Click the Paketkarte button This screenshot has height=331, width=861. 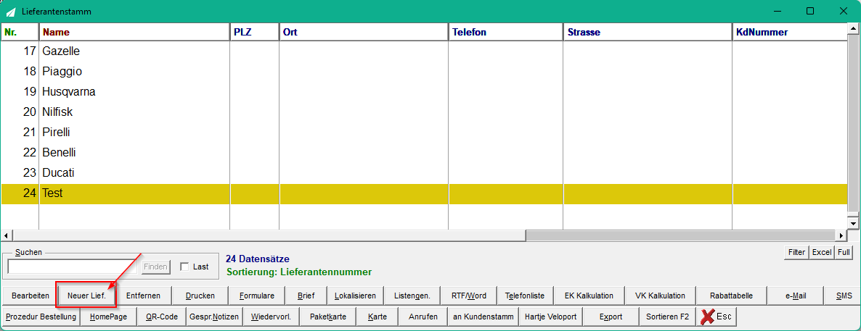[328, 317]
